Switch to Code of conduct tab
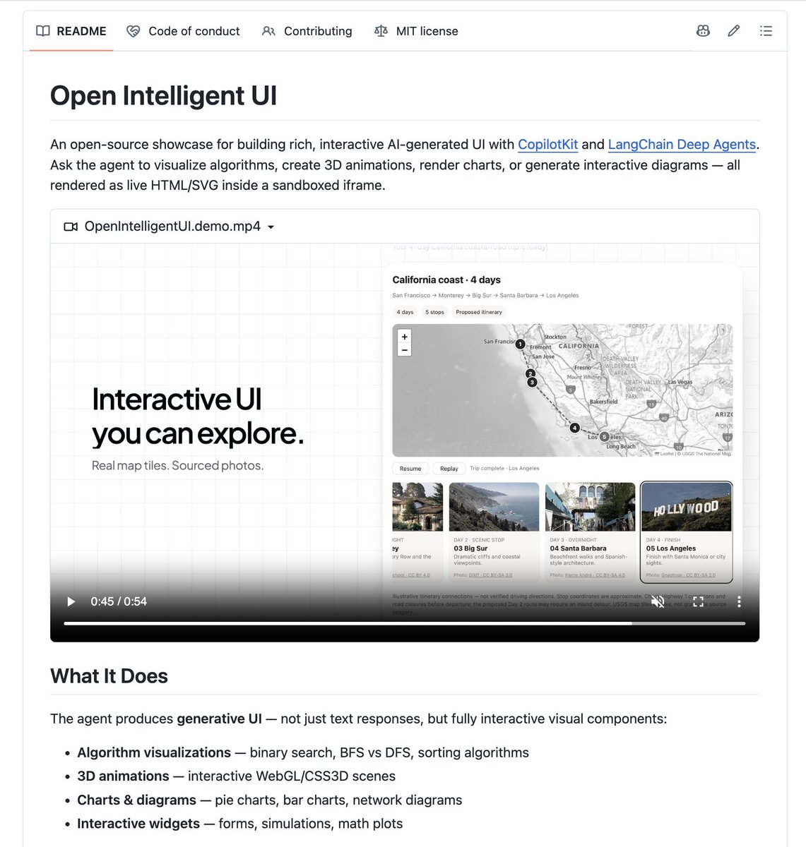 tap(183, 31)
